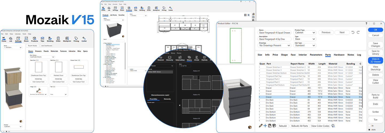385x133 pixels.
Task: Open Pricing icon in Settings window toolbar
Action: (76, 40)
